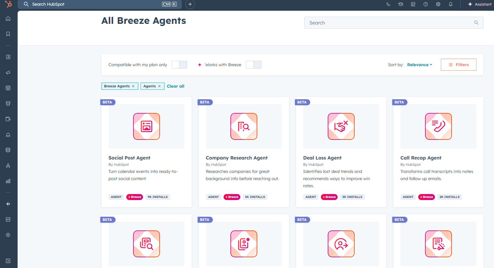Viewport: 494px width, 268px height.
Task: Open the calling phone icon
Action: [388, 4]
